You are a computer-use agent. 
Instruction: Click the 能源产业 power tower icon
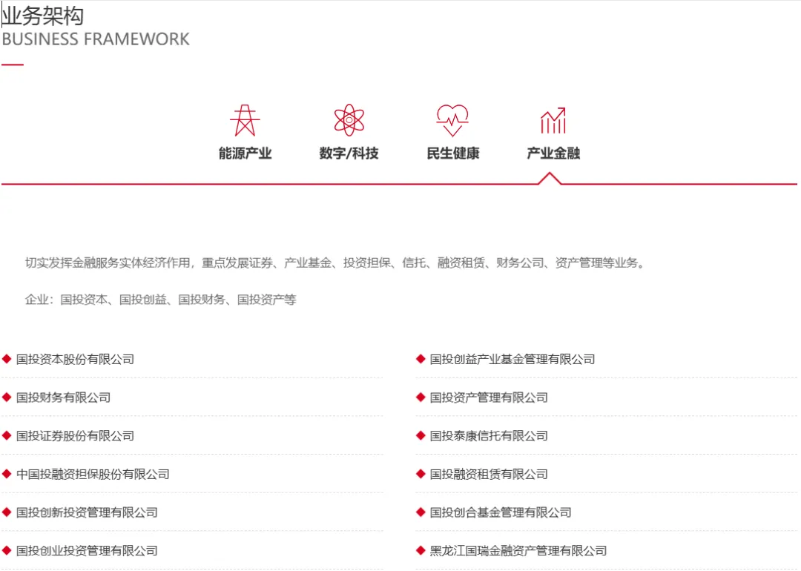pos(245,121)
